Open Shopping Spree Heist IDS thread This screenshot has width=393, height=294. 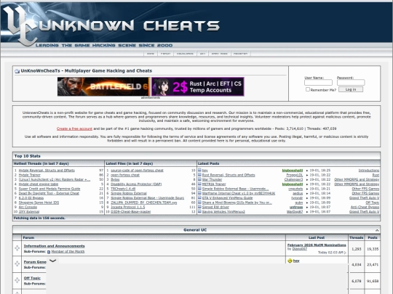tap(39, 203)
